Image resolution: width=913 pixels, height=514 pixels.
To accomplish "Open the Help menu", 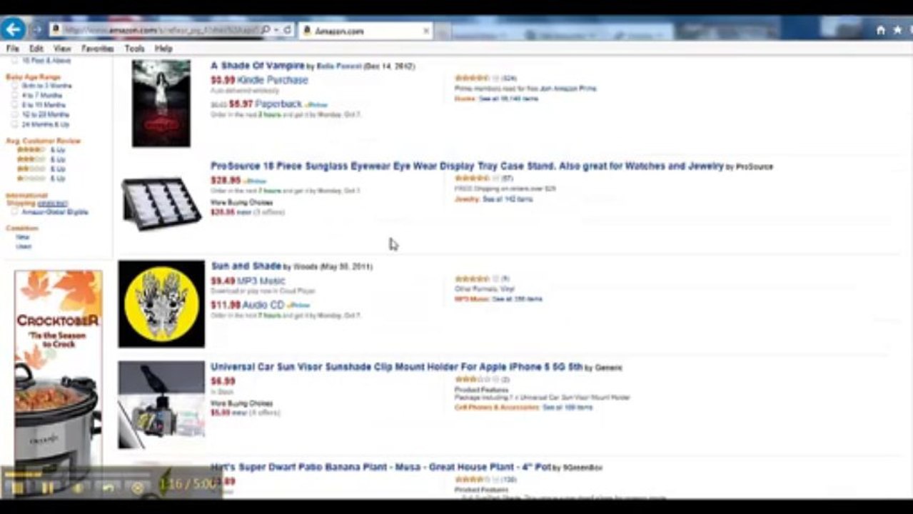I will (x=163, y=49).
